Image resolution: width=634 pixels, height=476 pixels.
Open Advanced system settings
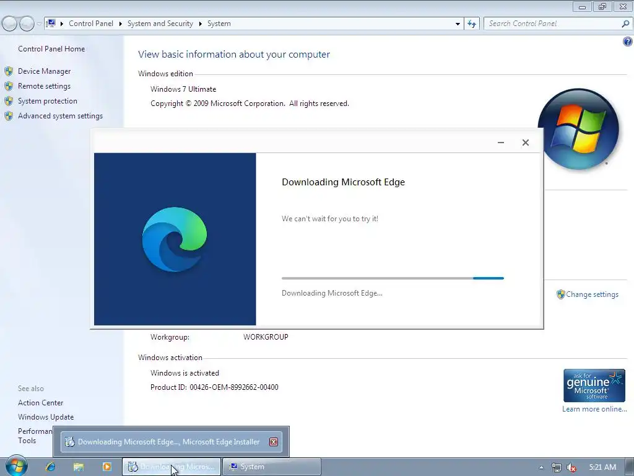tap(60, 116)
